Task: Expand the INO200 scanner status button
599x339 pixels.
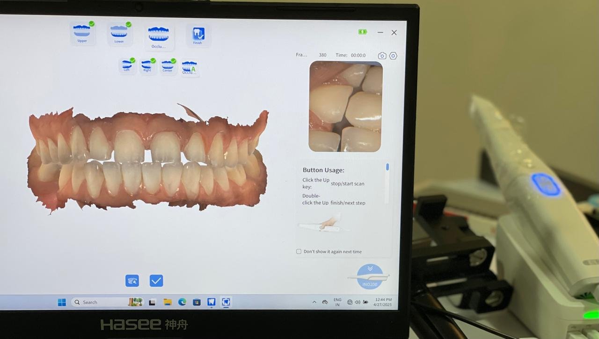Action: pyautogui.click(x=370, y=276)
